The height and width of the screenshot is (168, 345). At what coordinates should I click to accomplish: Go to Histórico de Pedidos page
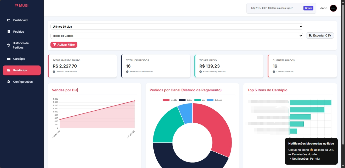[x=20, y=45]
